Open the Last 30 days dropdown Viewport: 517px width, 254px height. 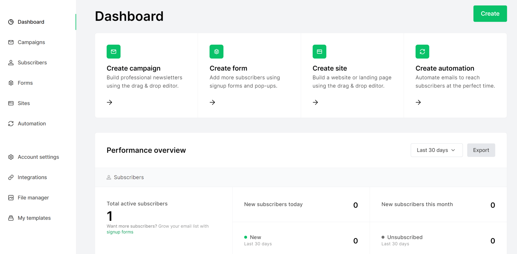[437, 150]
